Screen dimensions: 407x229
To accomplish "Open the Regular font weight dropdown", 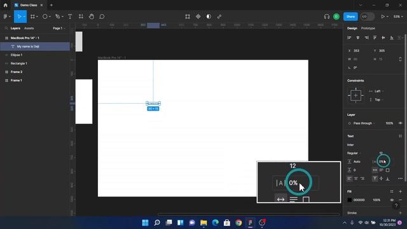I will pos(354,153).
